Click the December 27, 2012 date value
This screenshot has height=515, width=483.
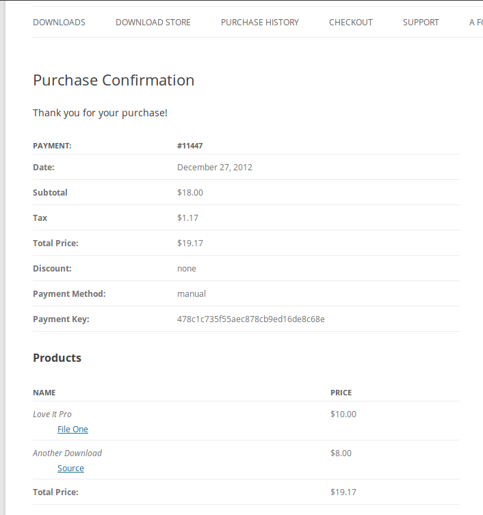tap(215, 168)
